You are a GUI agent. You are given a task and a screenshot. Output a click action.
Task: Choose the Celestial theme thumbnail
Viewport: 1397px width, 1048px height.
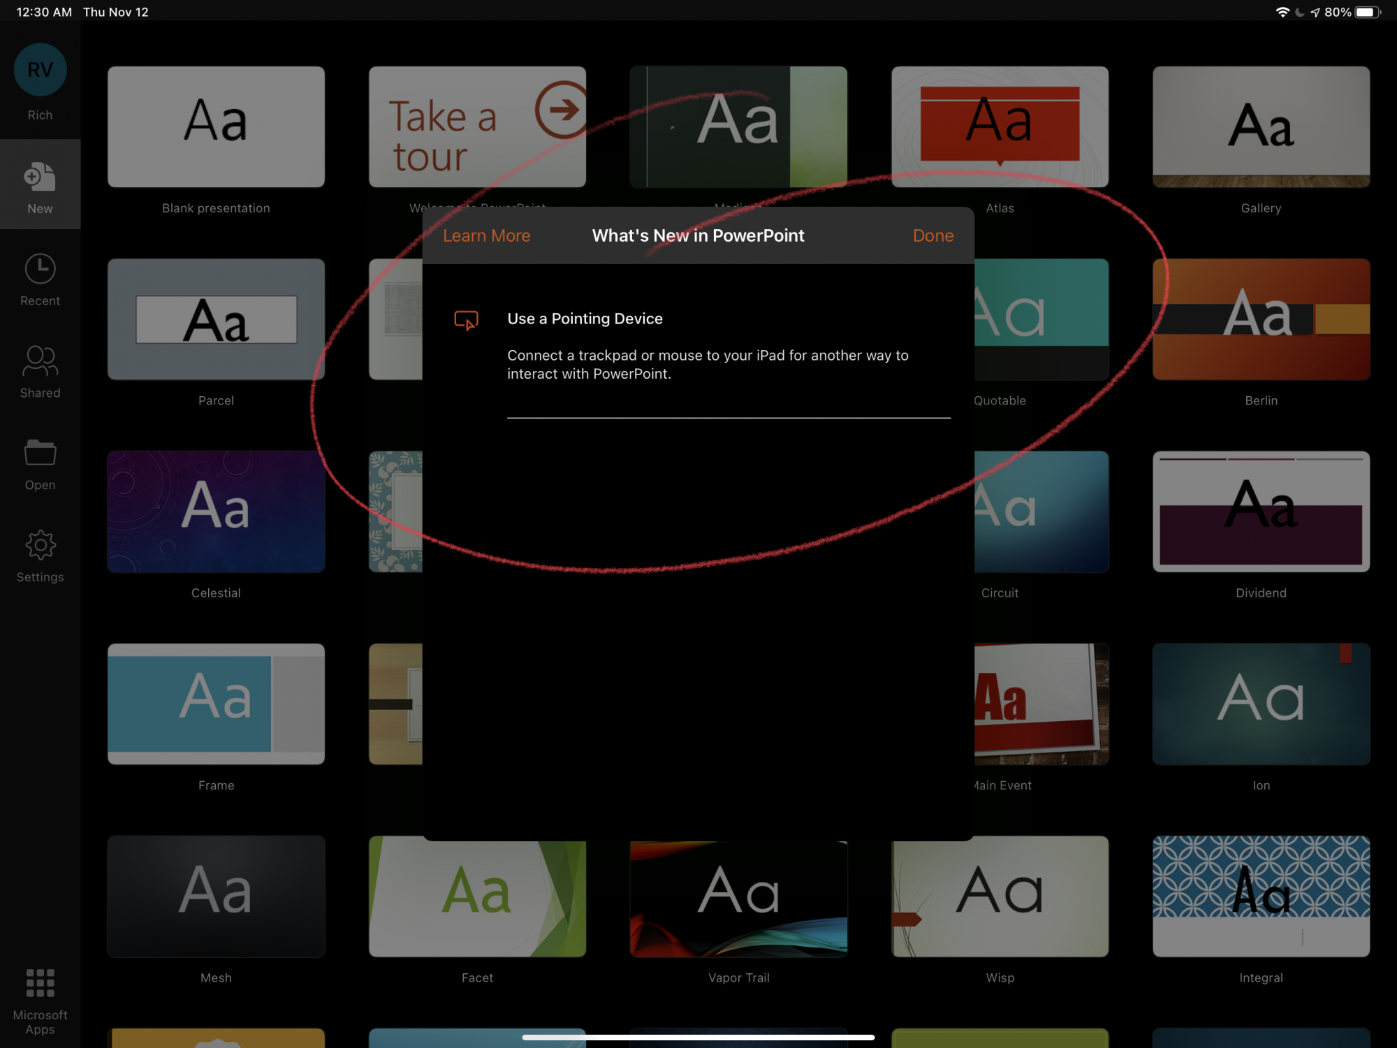(x=216, y=511)
